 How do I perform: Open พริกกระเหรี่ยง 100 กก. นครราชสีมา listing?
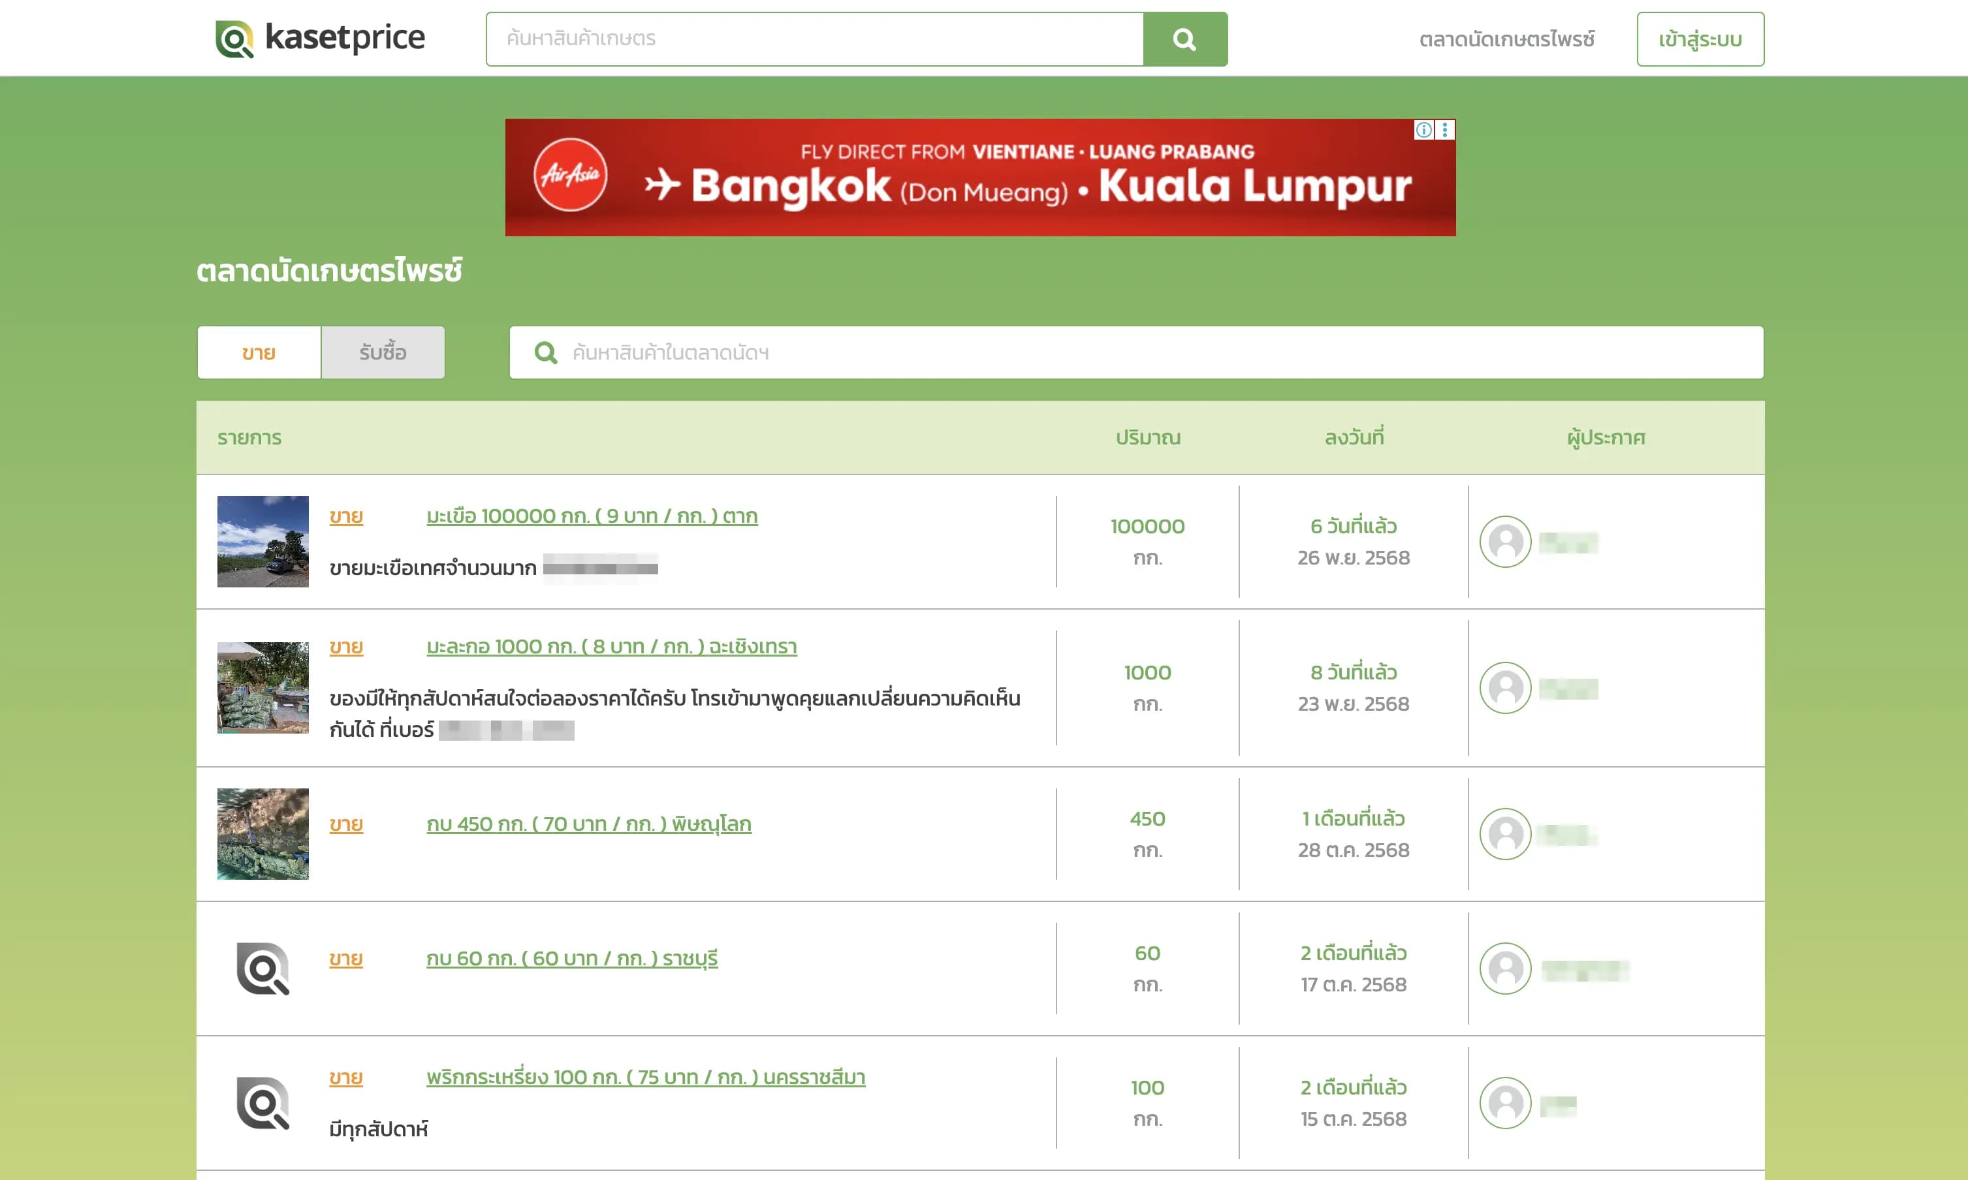645,1078
